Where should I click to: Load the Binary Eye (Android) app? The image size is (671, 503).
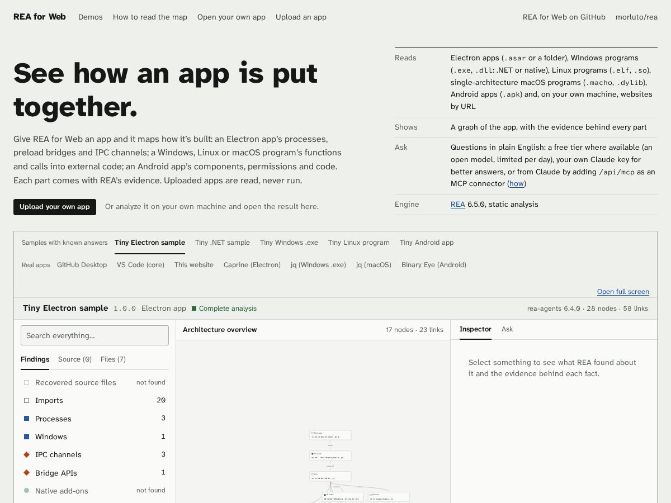(x=434, y=265)
